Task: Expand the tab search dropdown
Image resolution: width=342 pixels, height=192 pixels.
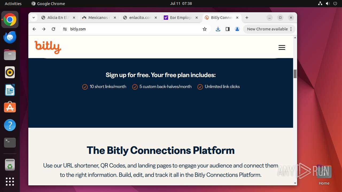Action: click(x=33, y=18)
